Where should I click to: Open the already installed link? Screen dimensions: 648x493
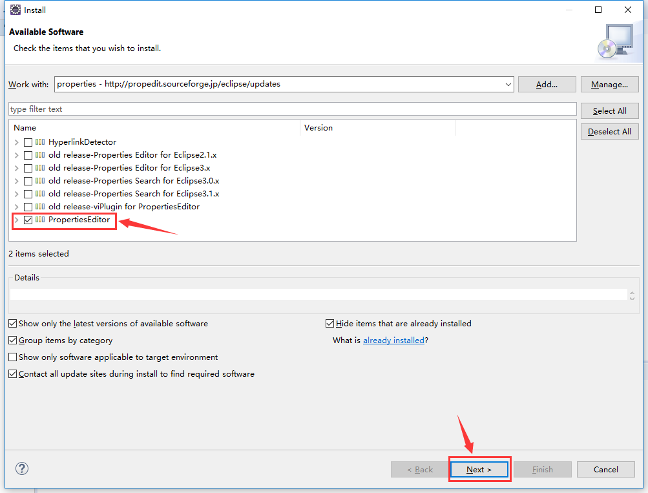point(393,340)
